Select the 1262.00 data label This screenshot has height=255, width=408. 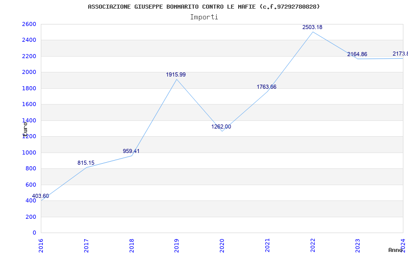click(x=221, y=126)
